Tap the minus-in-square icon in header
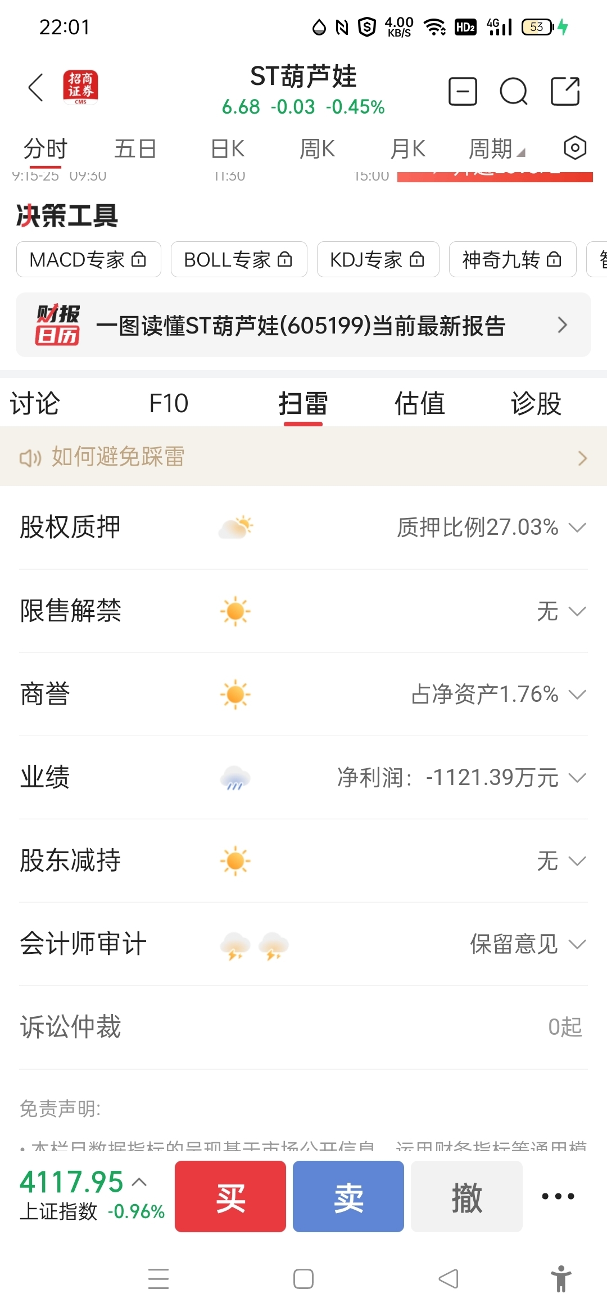 click(463, 91)
